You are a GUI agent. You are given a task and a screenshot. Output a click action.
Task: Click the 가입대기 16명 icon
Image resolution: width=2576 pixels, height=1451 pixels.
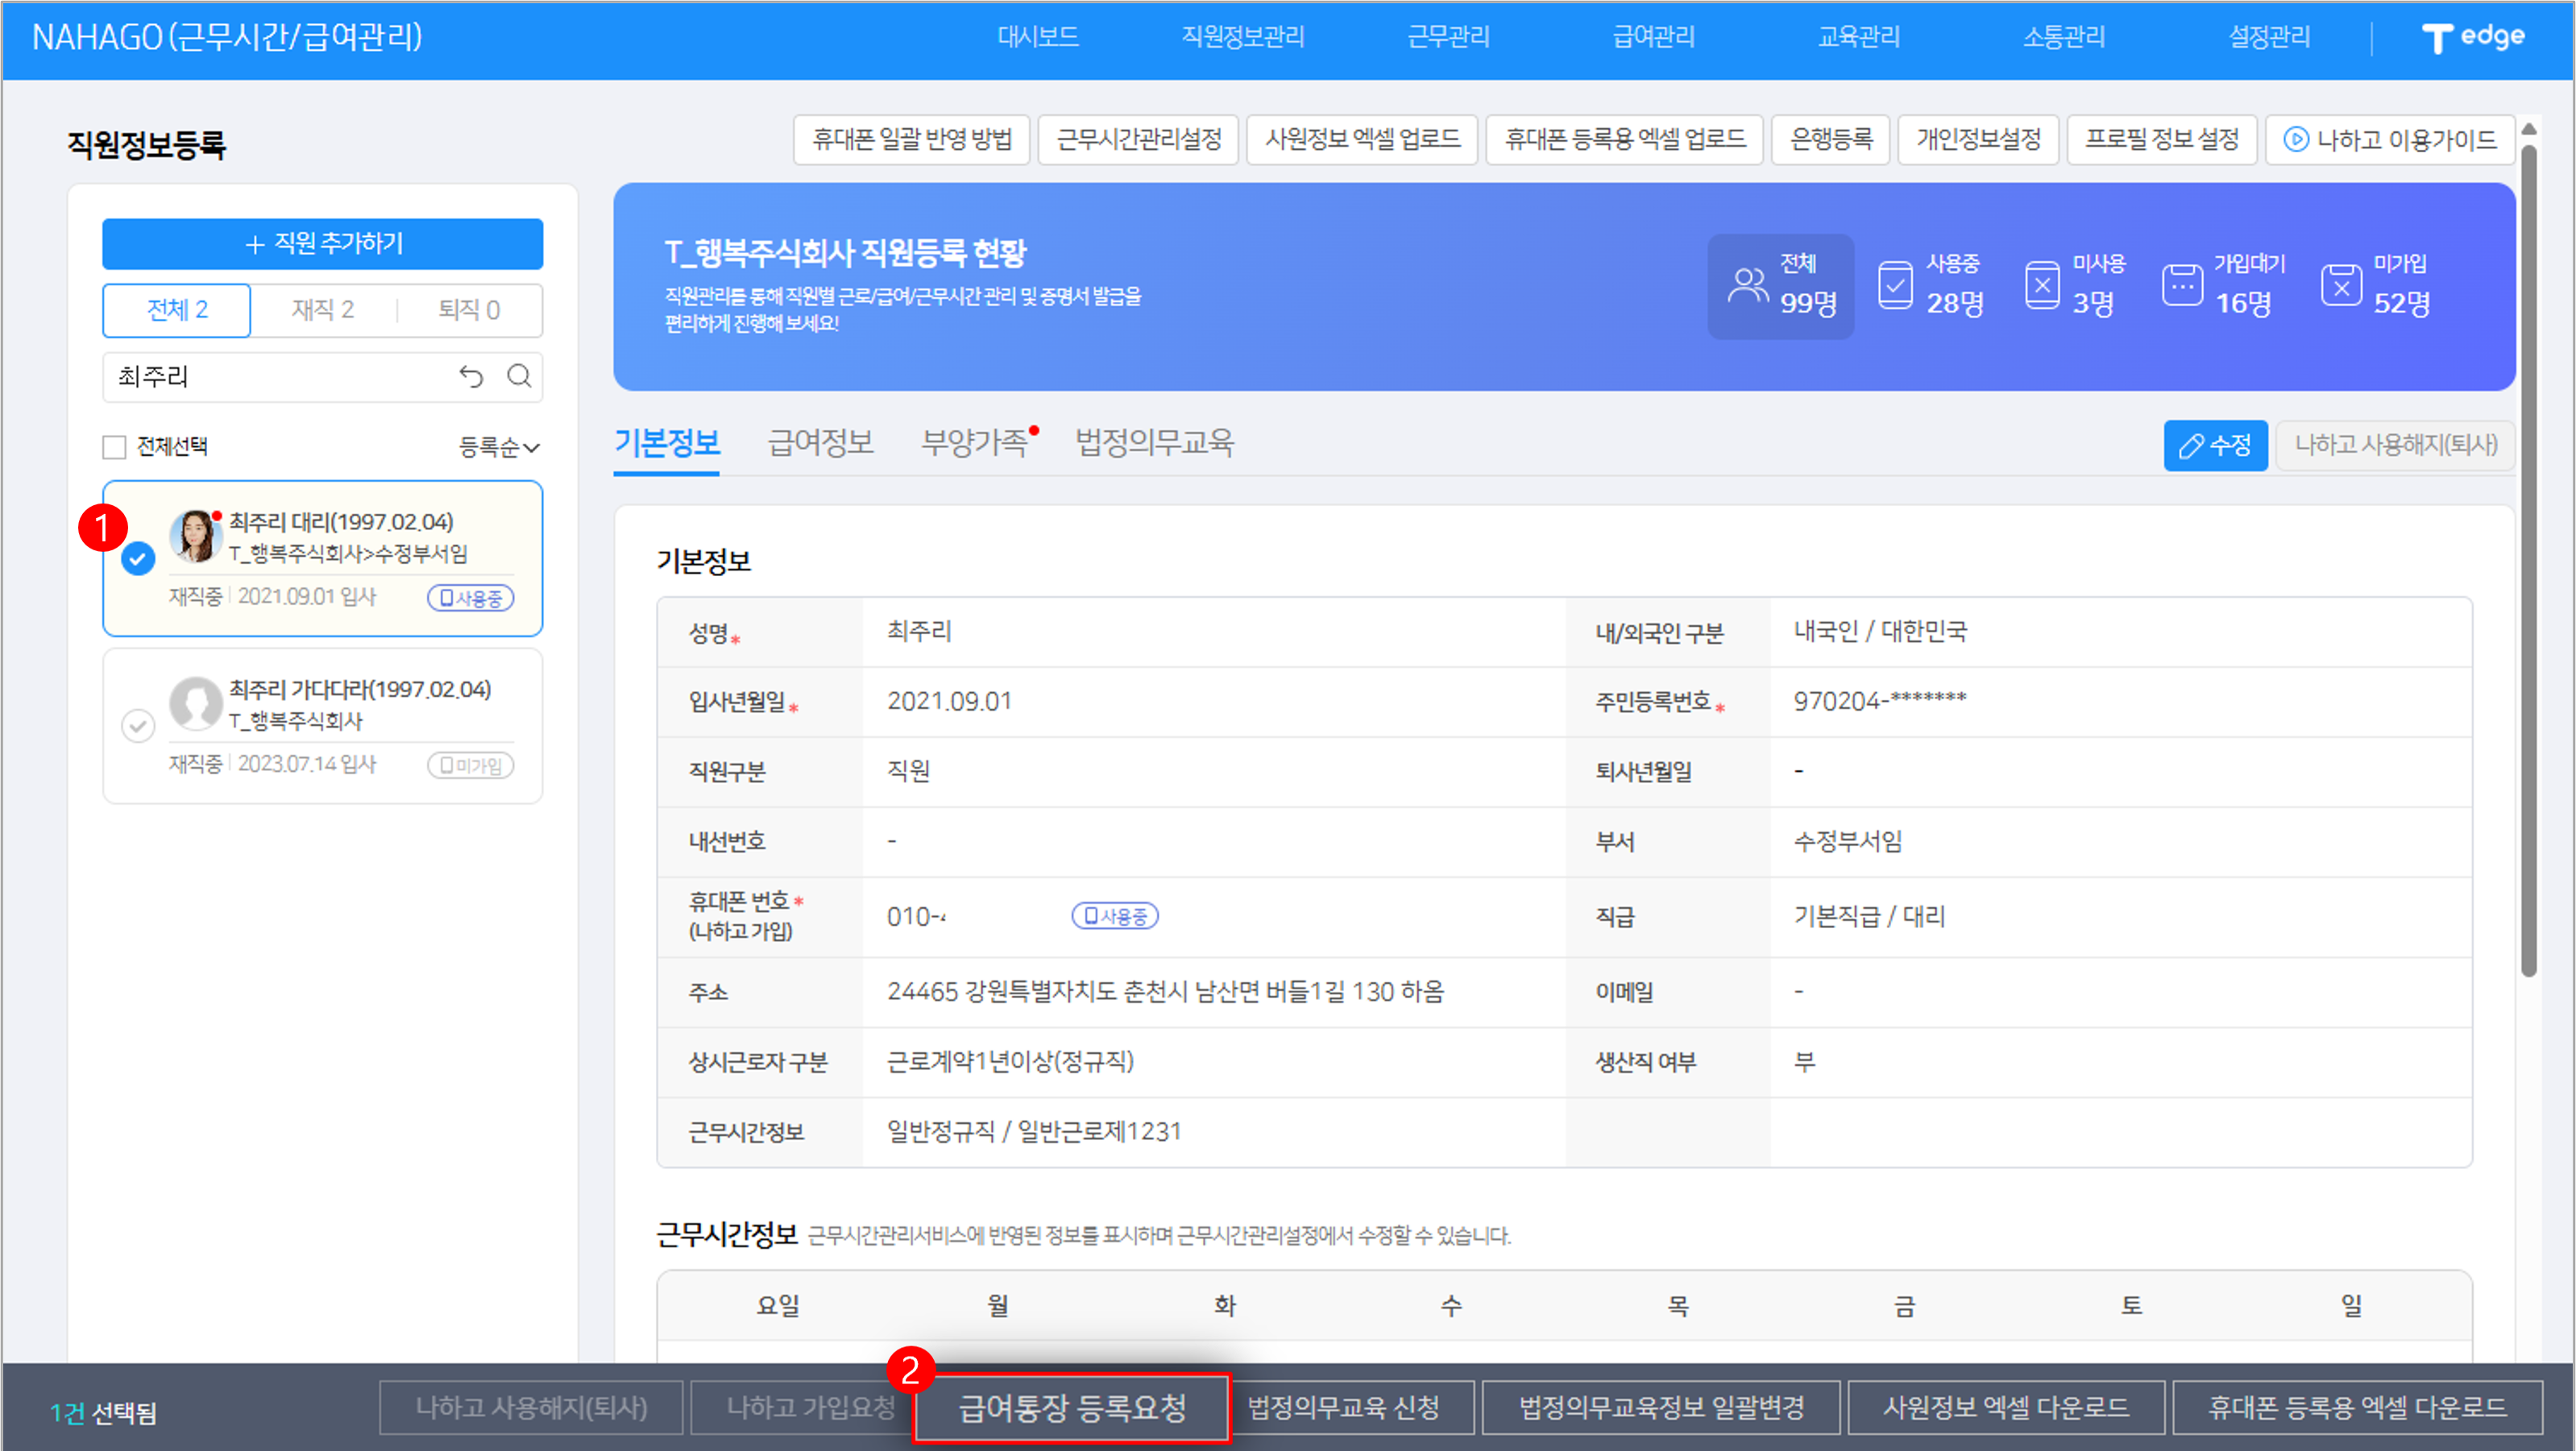(x=2182, y=286)
